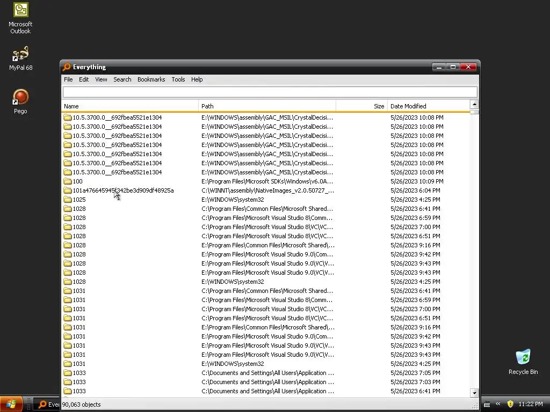Viewport: 550px width, 412px height.
Task: Select folder 101a476645945f342be3d909df48925a by name
Action: pos(123,190)
